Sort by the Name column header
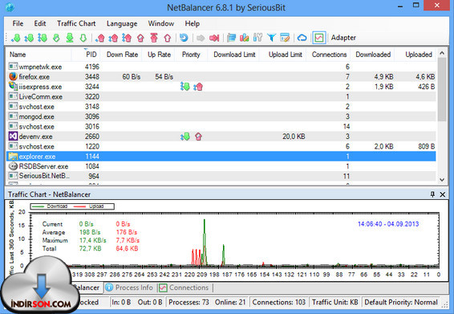The image size is (454, 314). click(39, 55)
